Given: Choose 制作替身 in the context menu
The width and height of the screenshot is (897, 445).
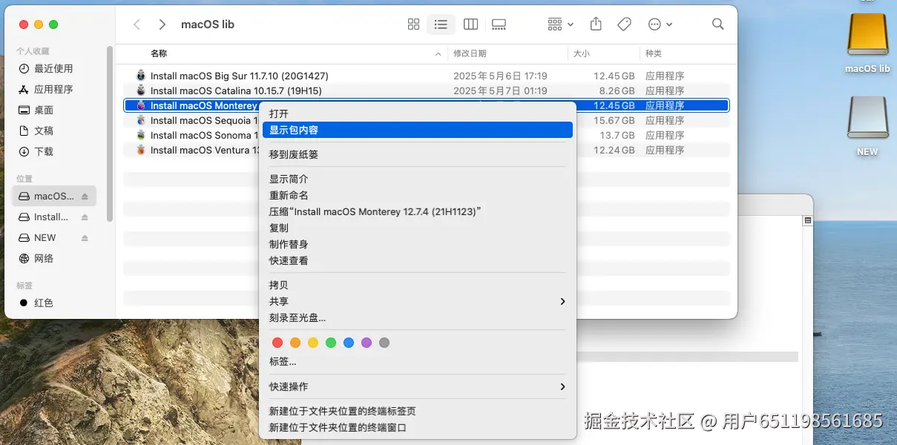Looking at the screenshot, I should 418,244.
